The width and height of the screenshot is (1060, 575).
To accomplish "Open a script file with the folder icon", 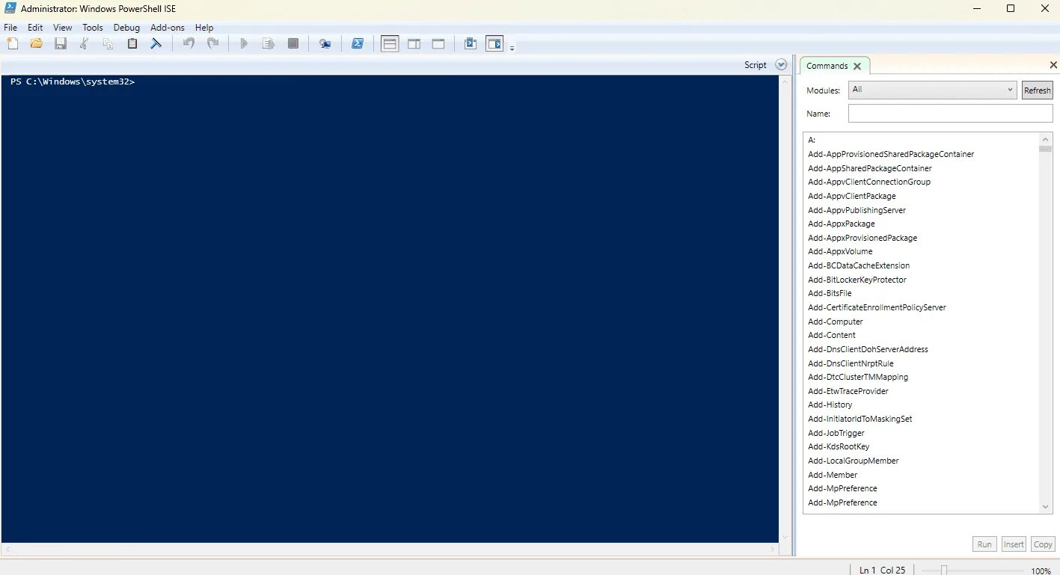I will pyautogui.click(x=36, y=43).
